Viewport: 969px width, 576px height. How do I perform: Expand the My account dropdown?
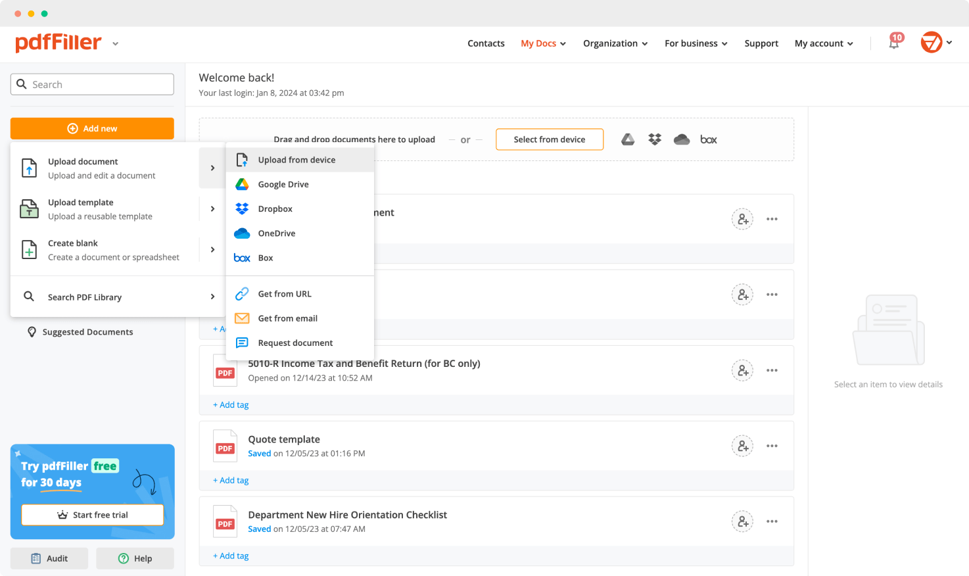point(823,43)
